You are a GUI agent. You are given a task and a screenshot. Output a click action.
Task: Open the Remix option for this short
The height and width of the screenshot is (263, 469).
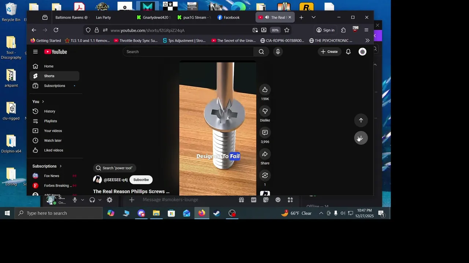pyautogui.click(x=265, y=175)
